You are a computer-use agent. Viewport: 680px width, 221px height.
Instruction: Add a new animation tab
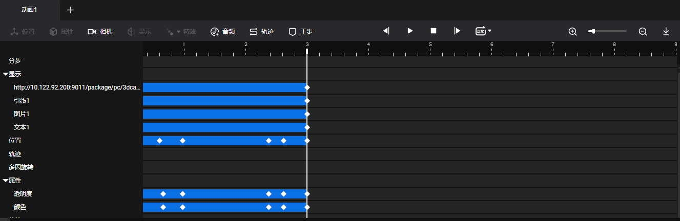(x=71, y=10)
